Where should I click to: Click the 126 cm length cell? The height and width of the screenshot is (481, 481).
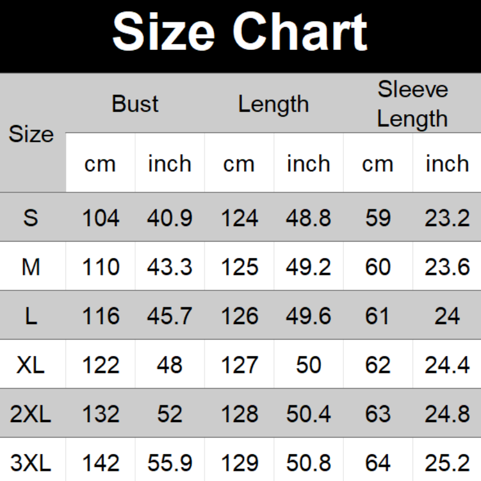pos(239,316)
